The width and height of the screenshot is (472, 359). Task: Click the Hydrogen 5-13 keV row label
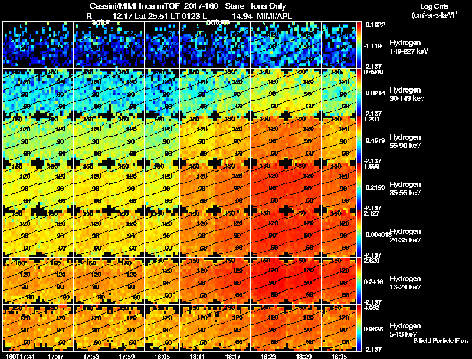point(405,330)
